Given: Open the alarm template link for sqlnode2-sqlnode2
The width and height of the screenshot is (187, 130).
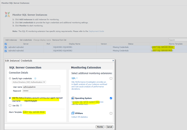Looking at the screenshot, I should (x=162, y=51).
